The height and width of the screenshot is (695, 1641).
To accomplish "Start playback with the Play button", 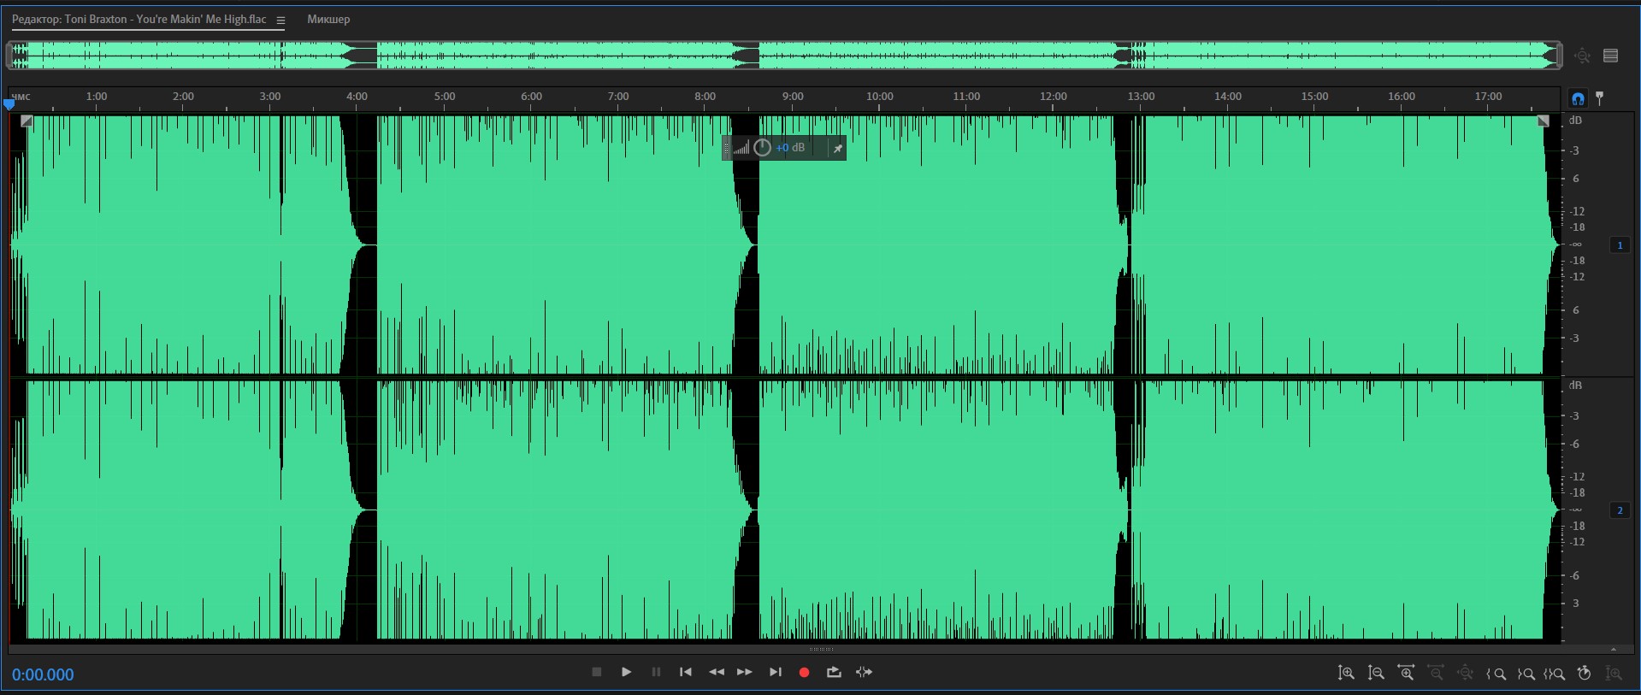I will click(626, 673).
